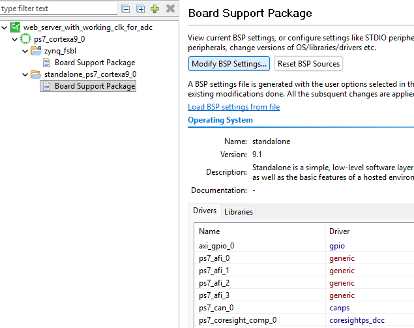The width and height of the screenshot is (414, 328).
Task: Click the web_server platform project icon
Action: click(x=15, y=27)
